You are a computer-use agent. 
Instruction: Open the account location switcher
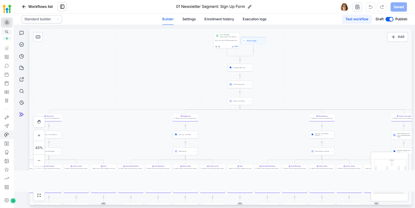[x=7, y=22]
